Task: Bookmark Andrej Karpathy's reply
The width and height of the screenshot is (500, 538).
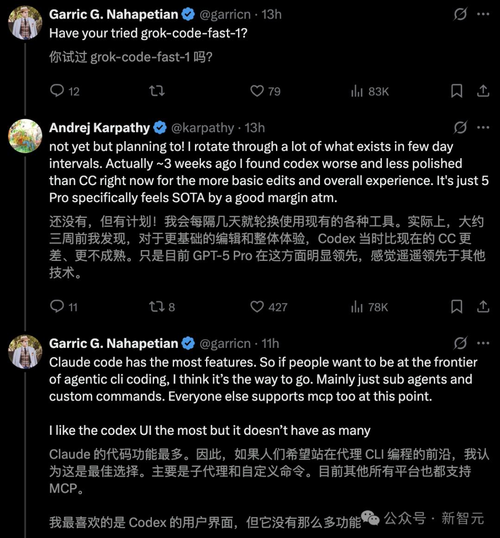Action: (x=456, y=306)
